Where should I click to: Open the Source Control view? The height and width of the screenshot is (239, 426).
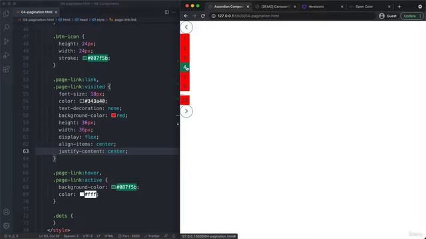pyautogui.click(x=7, y=41)
